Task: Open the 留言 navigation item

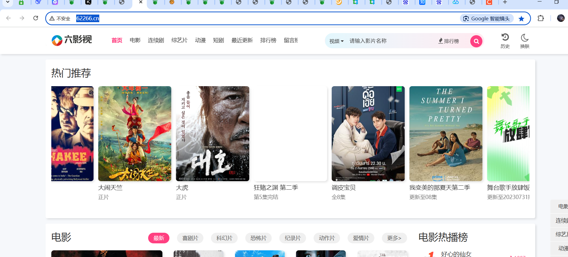Action: pyautogui.click(x=291, y=40)
